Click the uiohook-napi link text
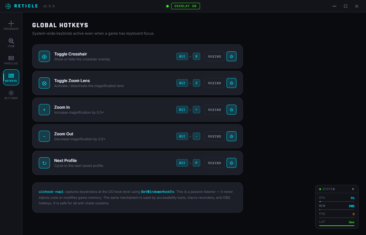The image size is (366, 235). click(51, 192)
